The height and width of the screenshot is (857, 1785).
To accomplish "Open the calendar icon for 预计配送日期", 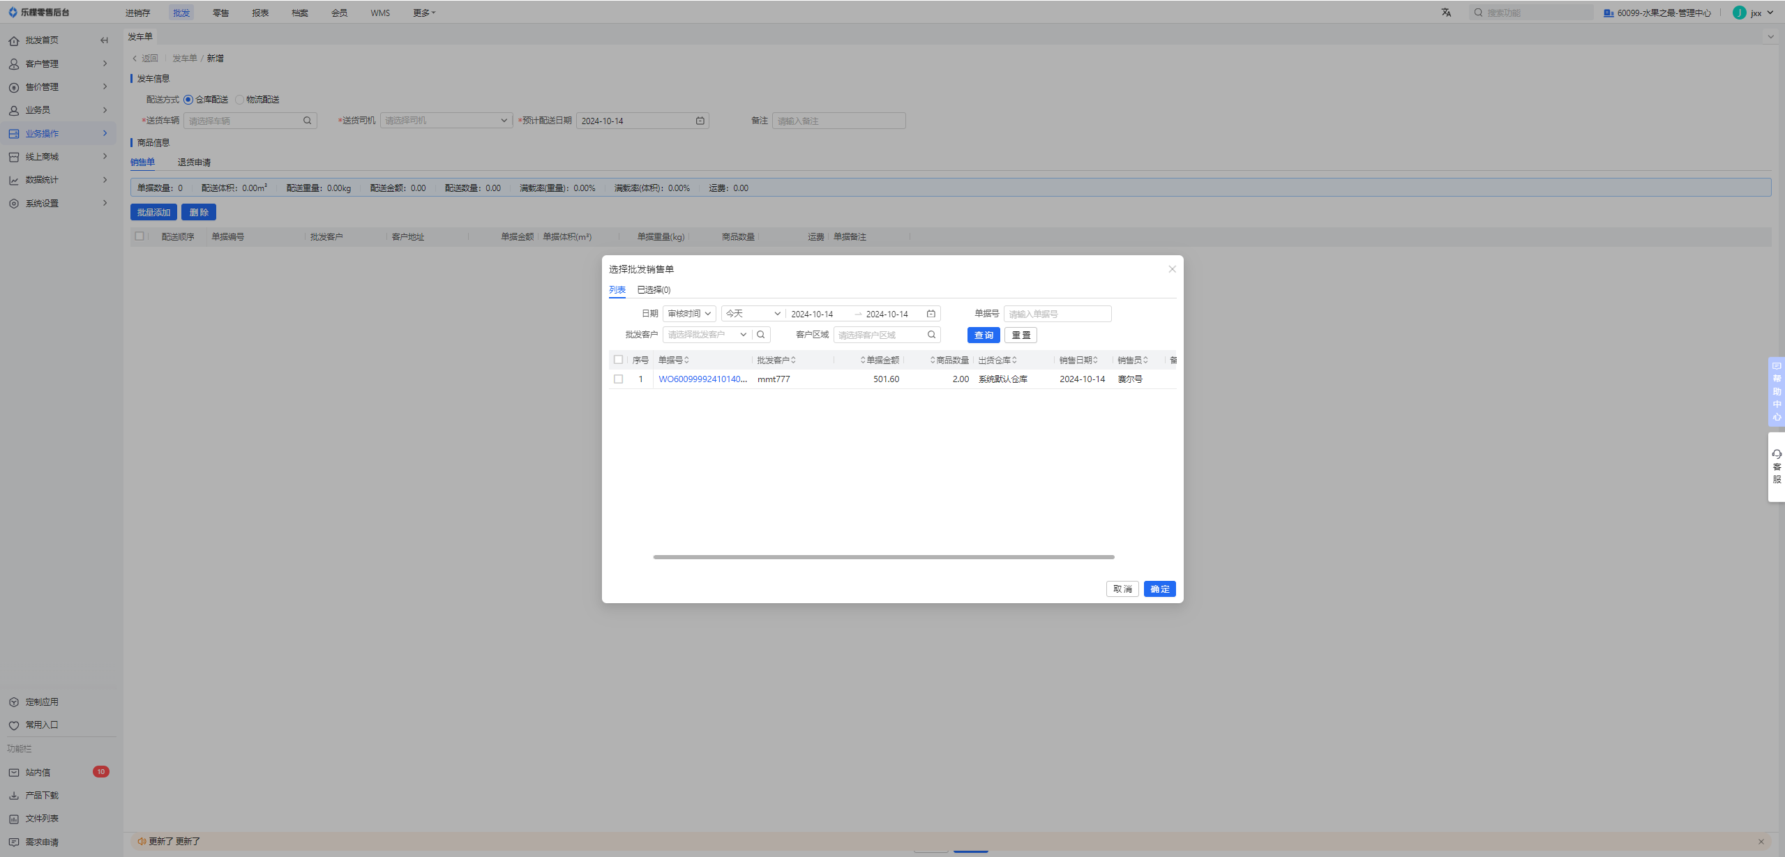I will (x=700, y=121).
